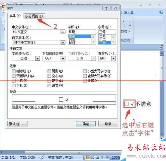Click the Font dialog help question button

coord(107,8)
